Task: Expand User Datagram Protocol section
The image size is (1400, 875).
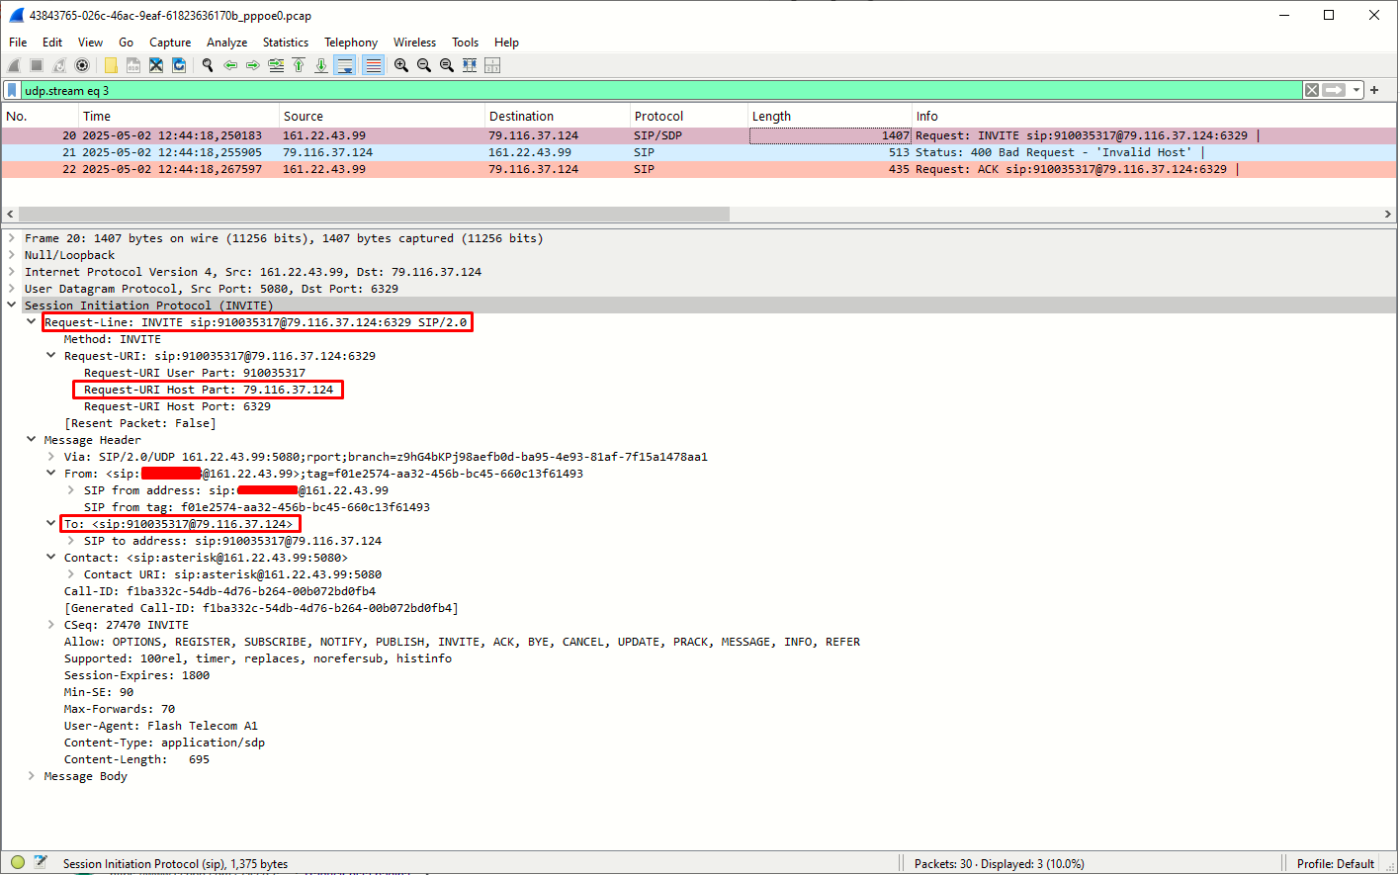Action: (x=12, y=289)
